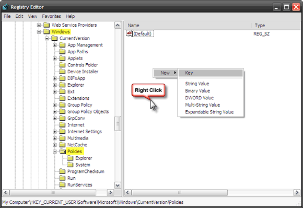
Task: Click values pane scroll left arrow
Action: tap(128, 192)
